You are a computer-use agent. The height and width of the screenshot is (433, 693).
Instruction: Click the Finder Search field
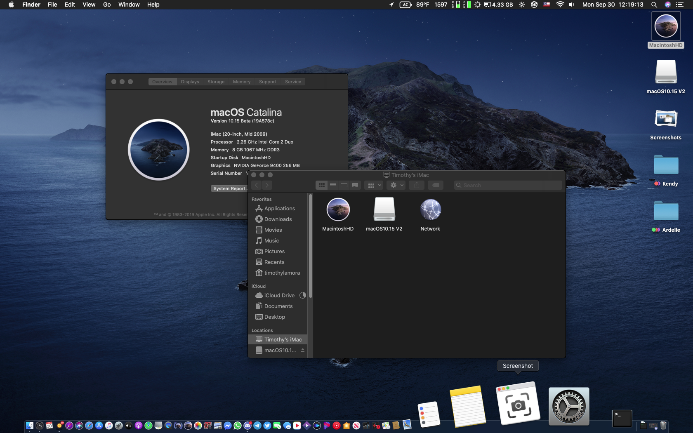click(x=508, y=185)
